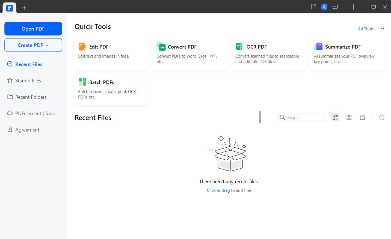The height and width of the screenshot is (239, 391).
Task: Open the feedback message icon
Action: (335, 7)
